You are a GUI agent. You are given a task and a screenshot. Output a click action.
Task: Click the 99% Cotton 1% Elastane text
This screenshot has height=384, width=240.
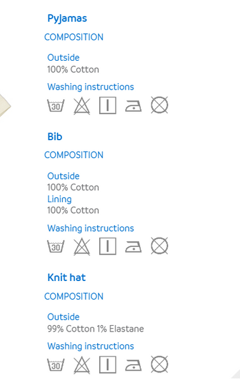(x=95, y=329)
